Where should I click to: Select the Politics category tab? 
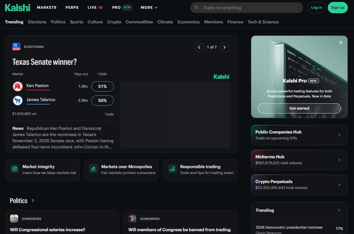click(58, 22)
